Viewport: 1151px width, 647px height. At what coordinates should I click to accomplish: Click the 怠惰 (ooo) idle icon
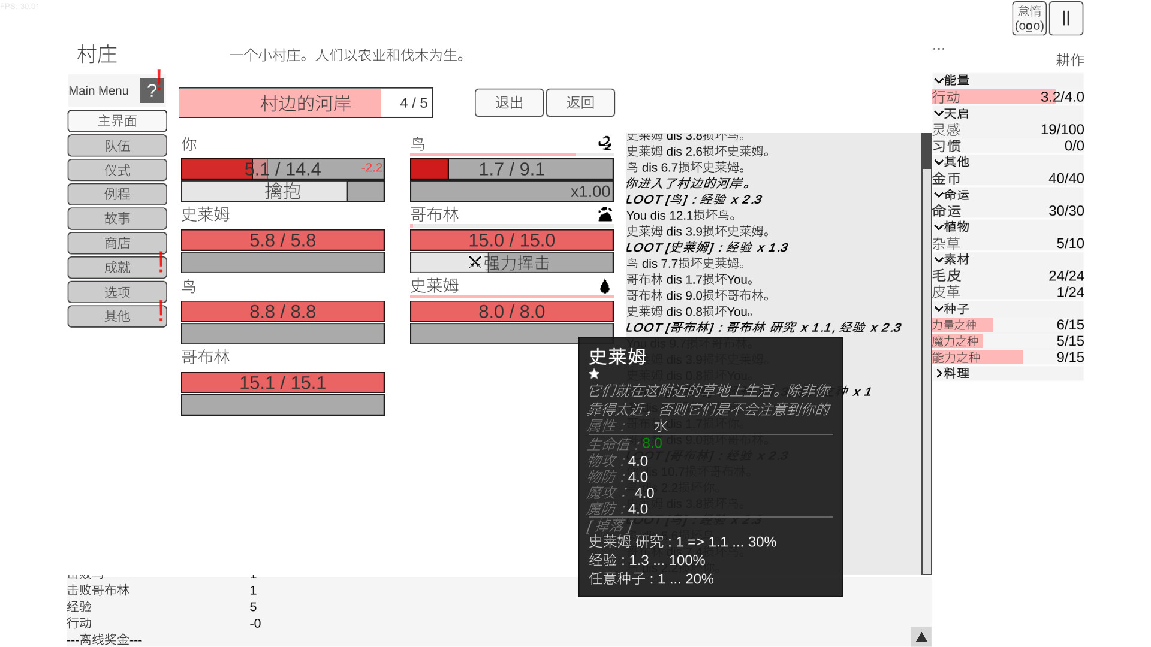click(1029, 19)
